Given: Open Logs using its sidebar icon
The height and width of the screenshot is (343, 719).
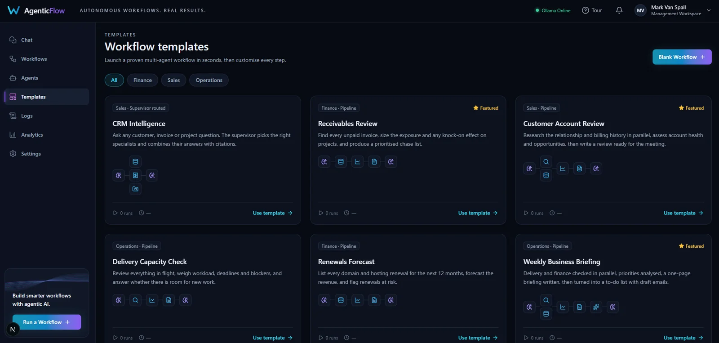Looking at the screenshot, I should 13,116.
